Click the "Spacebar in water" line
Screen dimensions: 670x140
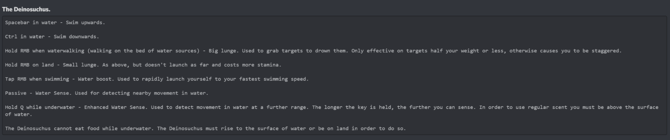coord(31,23)
